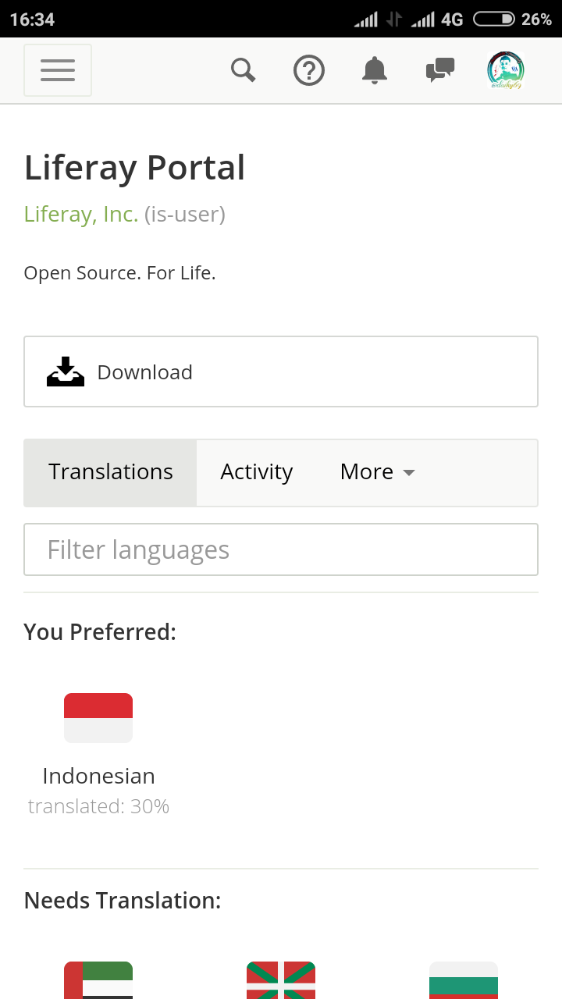Open the hamburger navigation menu

pyautogui.click(x=58, y=70)
